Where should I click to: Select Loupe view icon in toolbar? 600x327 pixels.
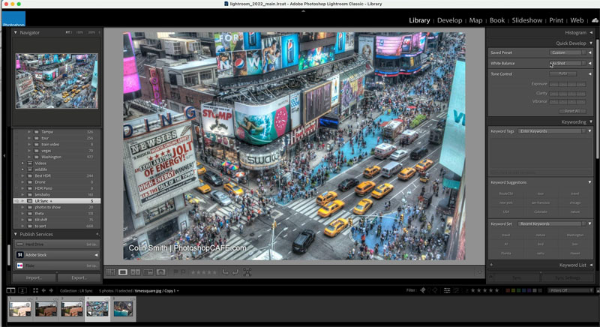123,272
